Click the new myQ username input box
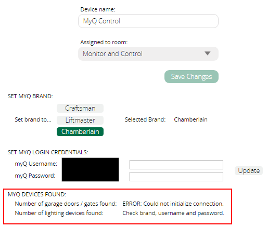This screenshot has height=227, width=268. [176, 165]
